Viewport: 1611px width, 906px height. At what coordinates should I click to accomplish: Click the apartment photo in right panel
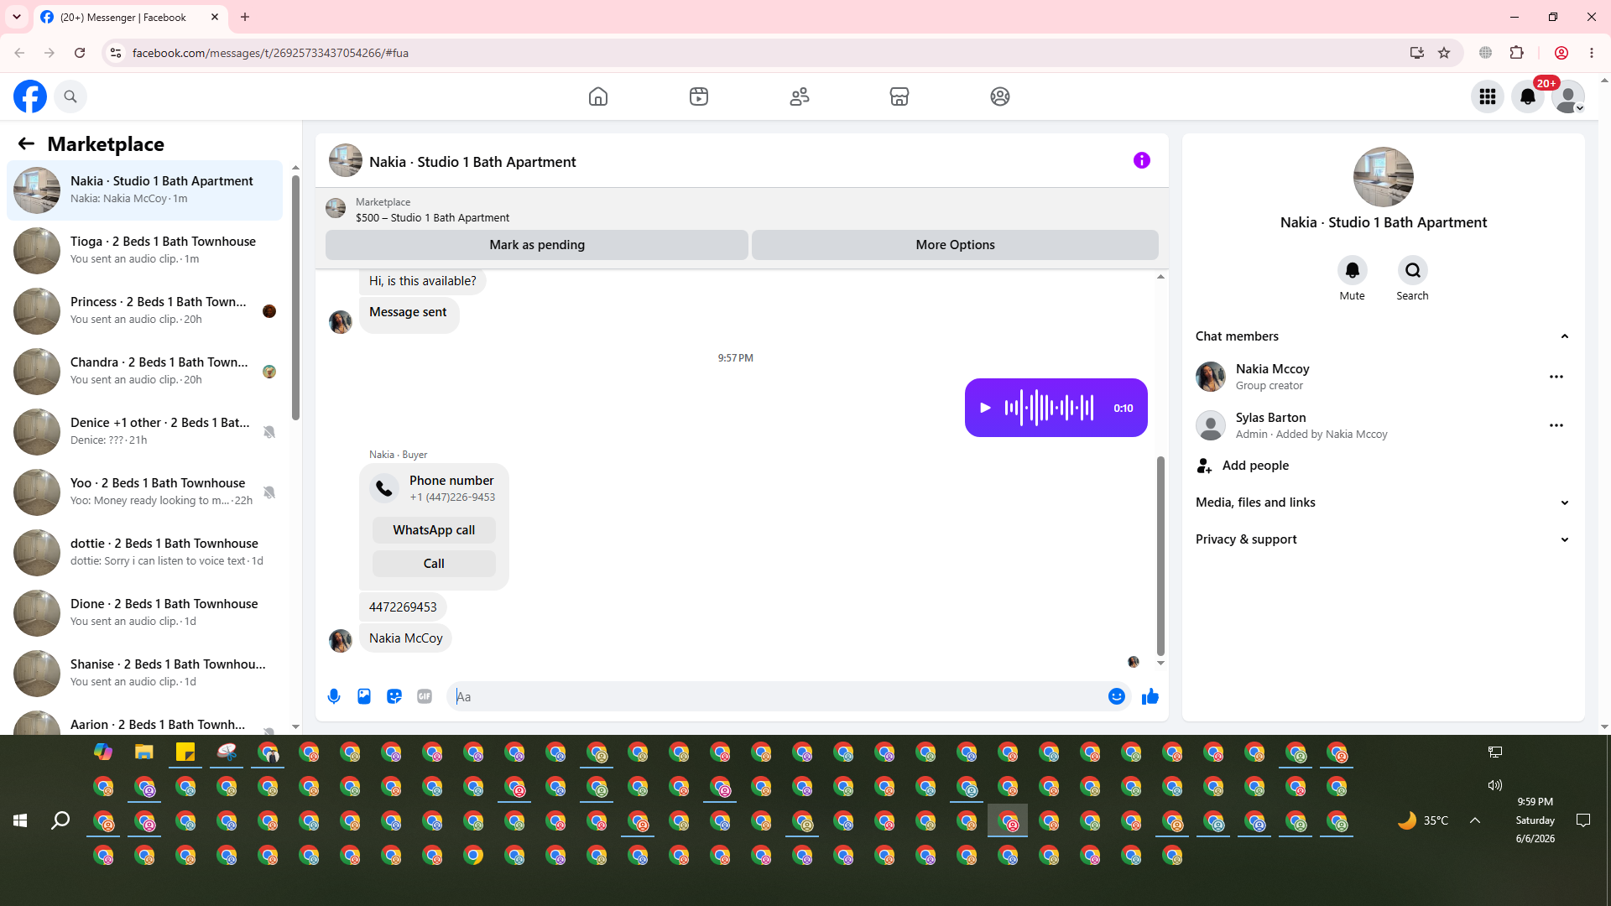click(1384, 177)
